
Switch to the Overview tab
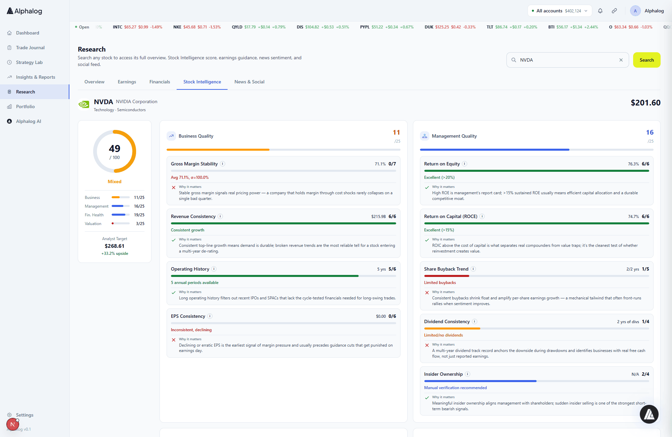pos(94,82)
